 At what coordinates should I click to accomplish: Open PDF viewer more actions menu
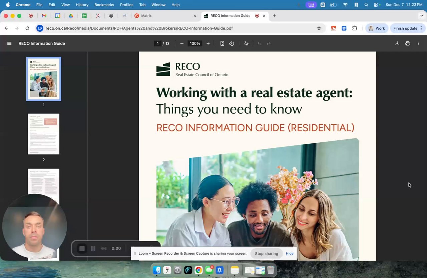coord(418,43)
